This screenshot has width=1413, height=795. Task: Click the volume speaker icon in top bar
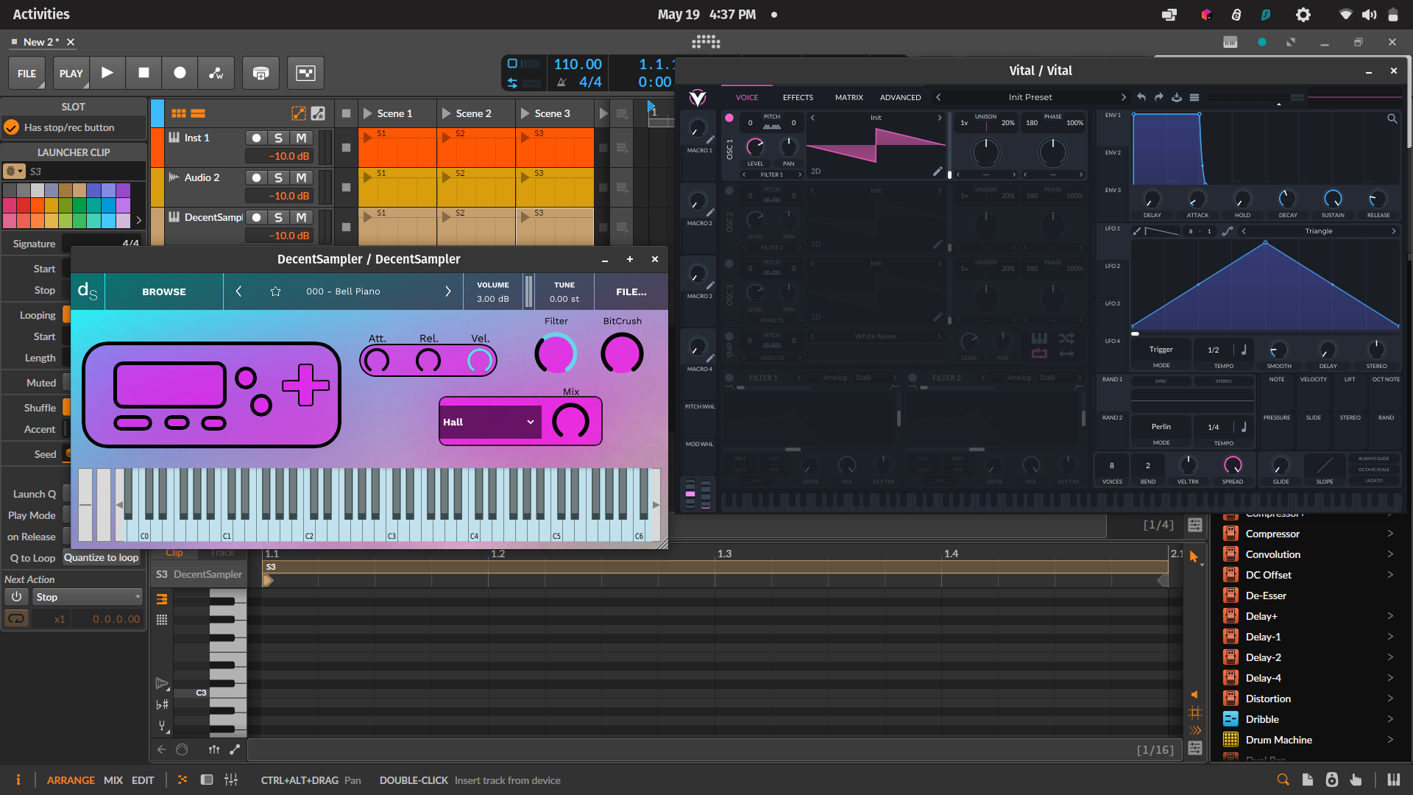point(1369,15)
